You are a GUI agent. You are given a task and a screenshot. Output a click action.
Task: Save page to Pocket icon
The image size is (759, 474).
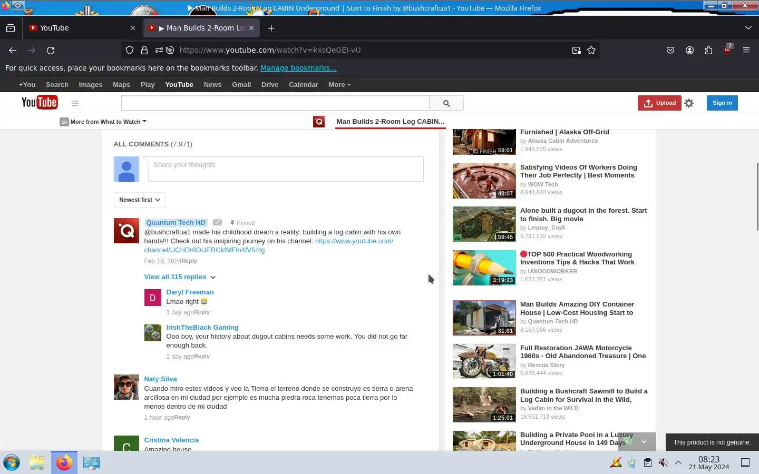click(670, 50)
